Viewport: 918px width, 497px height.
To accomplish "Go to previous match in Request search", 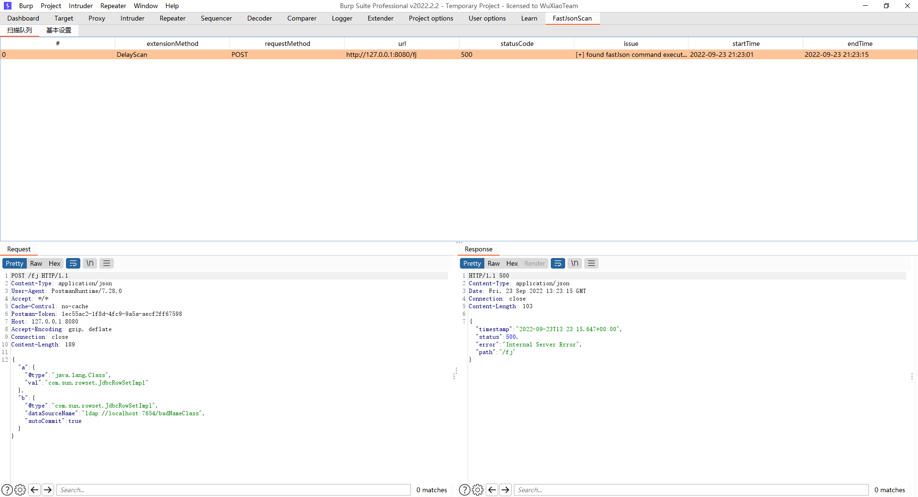I will (34, 490).
